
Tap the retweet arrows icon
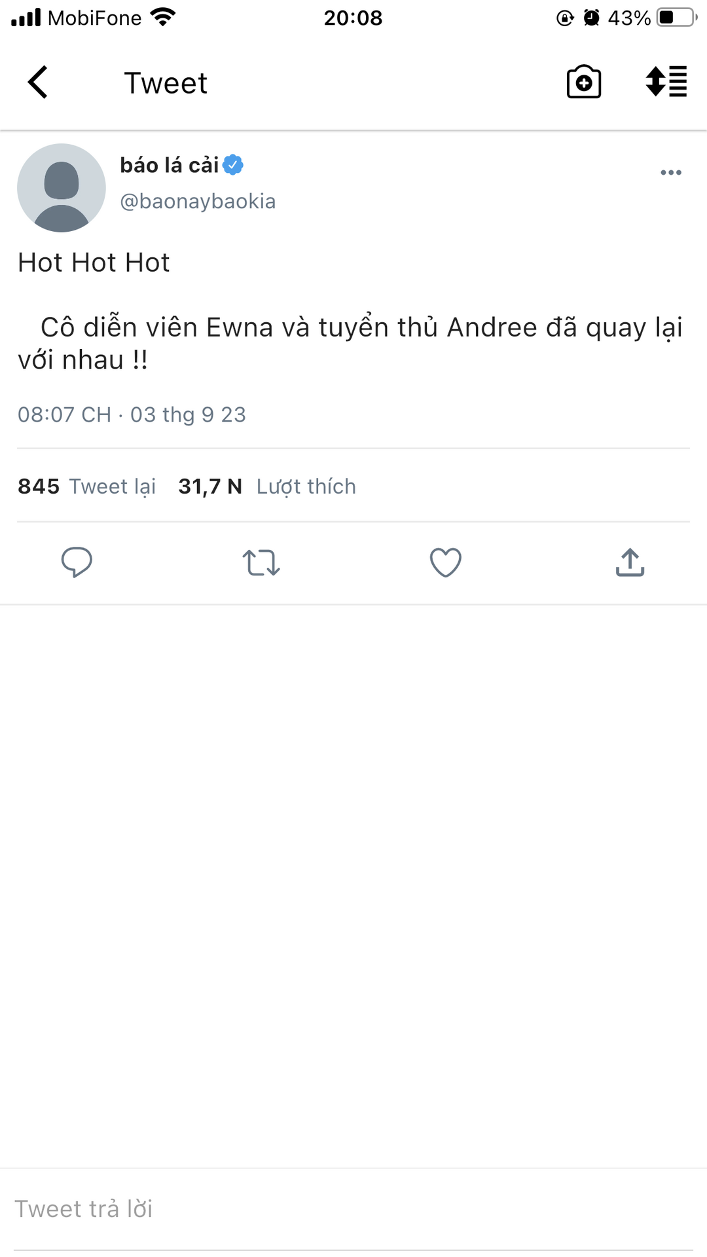pos(261,562)
